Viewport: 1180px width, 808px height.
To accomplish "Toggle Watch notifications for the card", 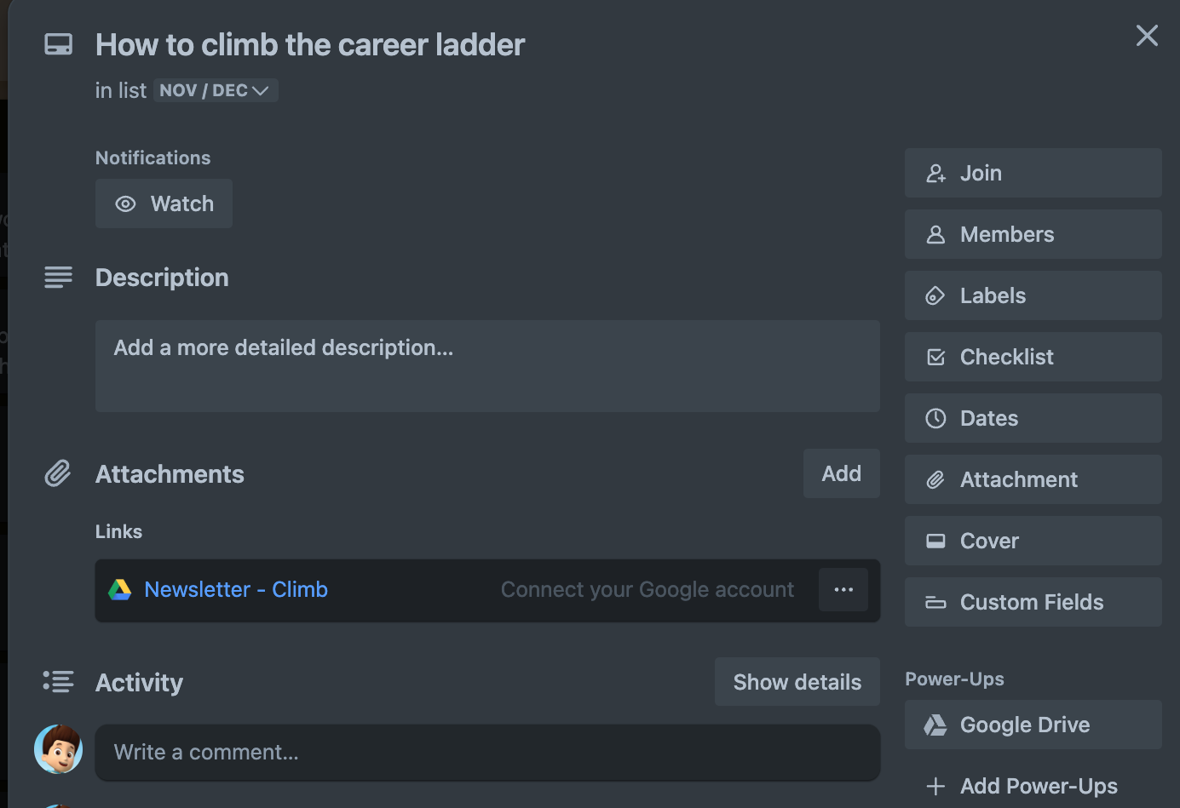I will point(164,203).
